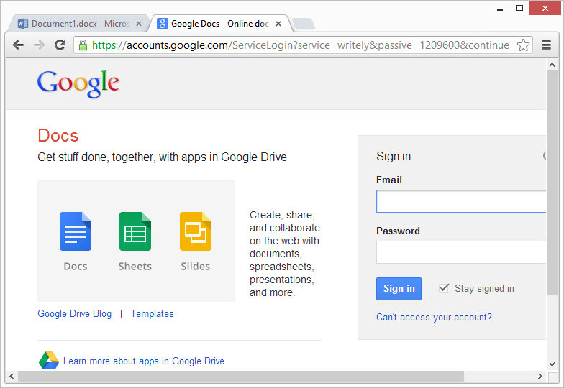
Task: Close the Document1.docx tab
Action: 139,24
